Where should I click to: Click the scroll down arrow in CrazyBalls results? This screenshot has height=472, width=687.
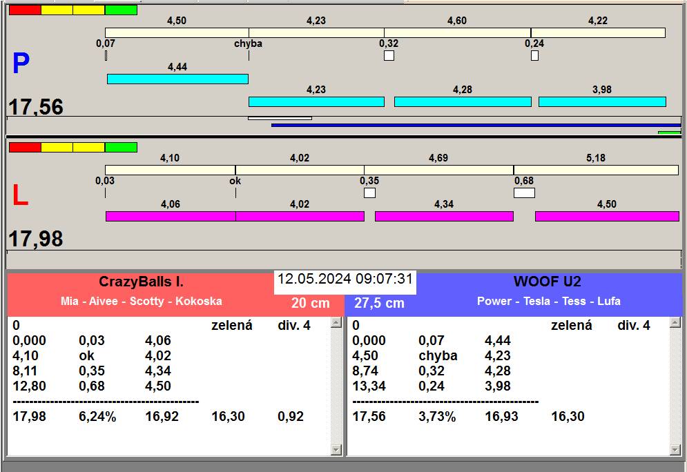click(x=336, y=450)
